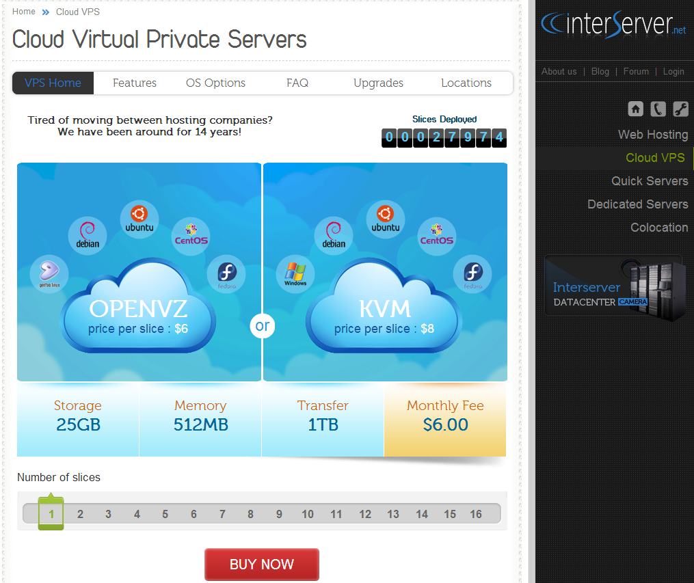Set slices slider to 16
The height and width of the screenshot is (583, 694).
[x=476, y=514]
